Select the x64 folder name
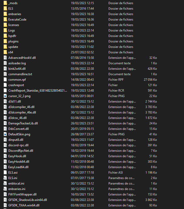The image size is (184, 209). (x=11, y=52)
